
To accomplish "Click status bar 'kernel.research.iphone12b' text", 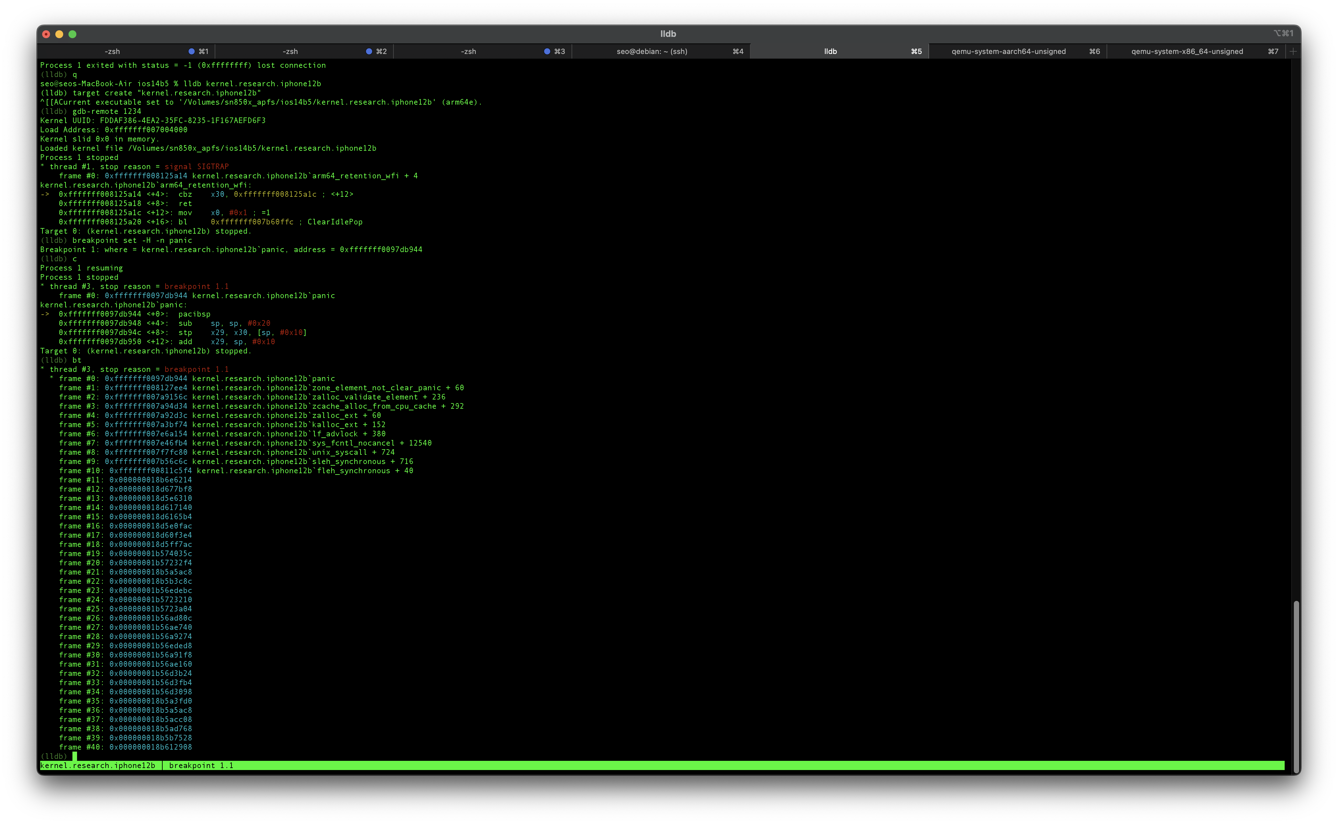I will pyautogui.click(x=97, y=766).
